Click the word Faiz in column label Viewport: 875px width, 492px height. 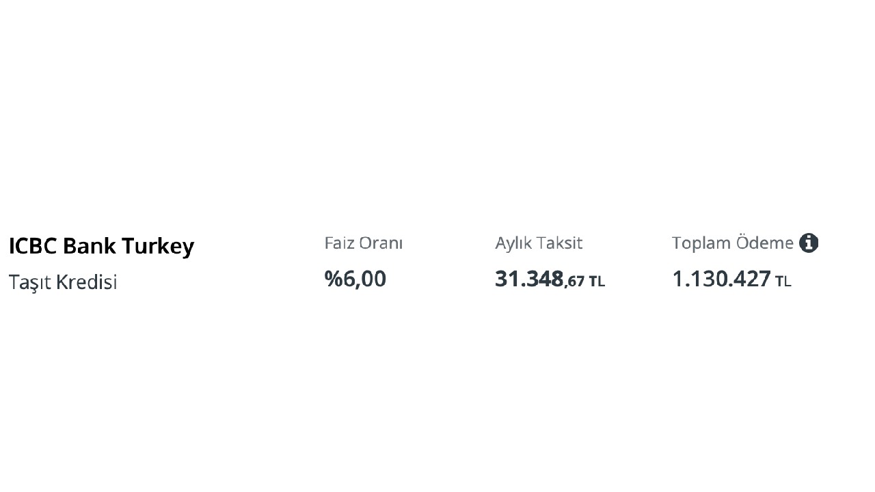(x=339, y=243)
